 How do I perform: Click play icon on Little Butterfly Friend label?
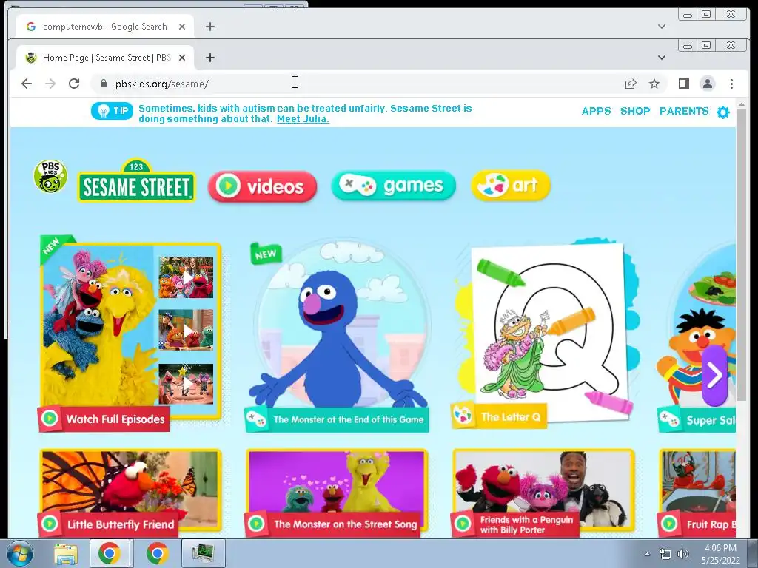coord(50,524)
